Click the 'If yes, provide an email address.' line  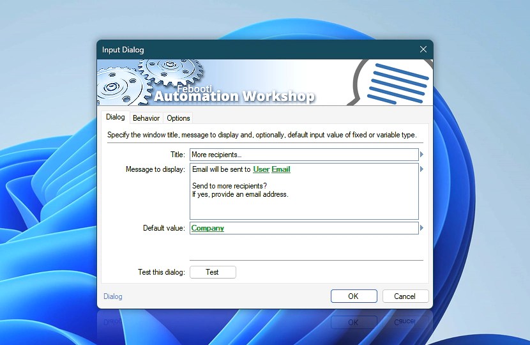coord(240,194)
